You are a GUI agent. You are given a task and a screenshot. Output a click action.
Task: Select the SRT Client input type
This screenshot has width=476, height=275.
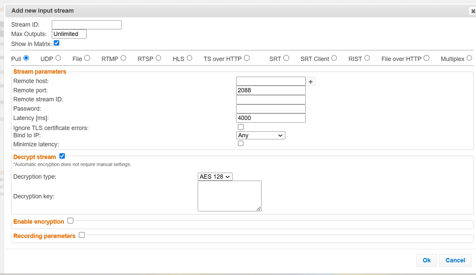click(x=334, y=58)
